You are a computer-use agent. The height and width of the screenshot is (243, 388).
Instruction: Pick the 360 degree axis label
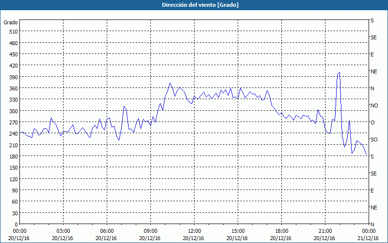click(14, 88)
